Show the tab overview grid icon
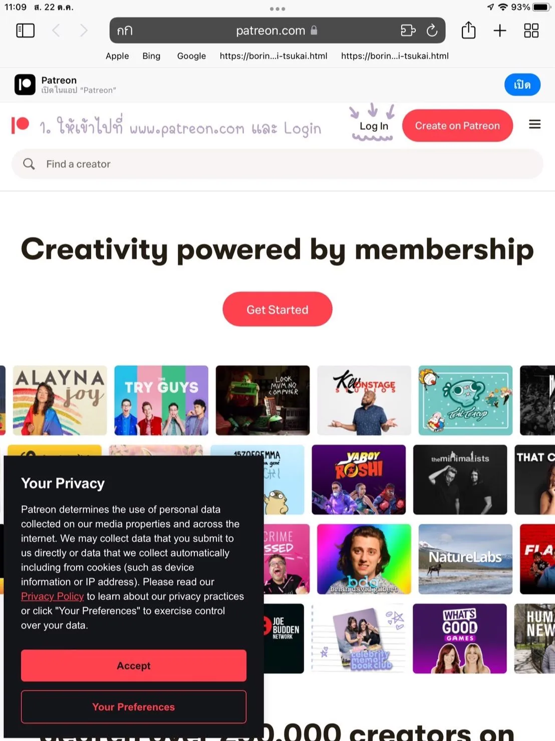 (531, 31)
